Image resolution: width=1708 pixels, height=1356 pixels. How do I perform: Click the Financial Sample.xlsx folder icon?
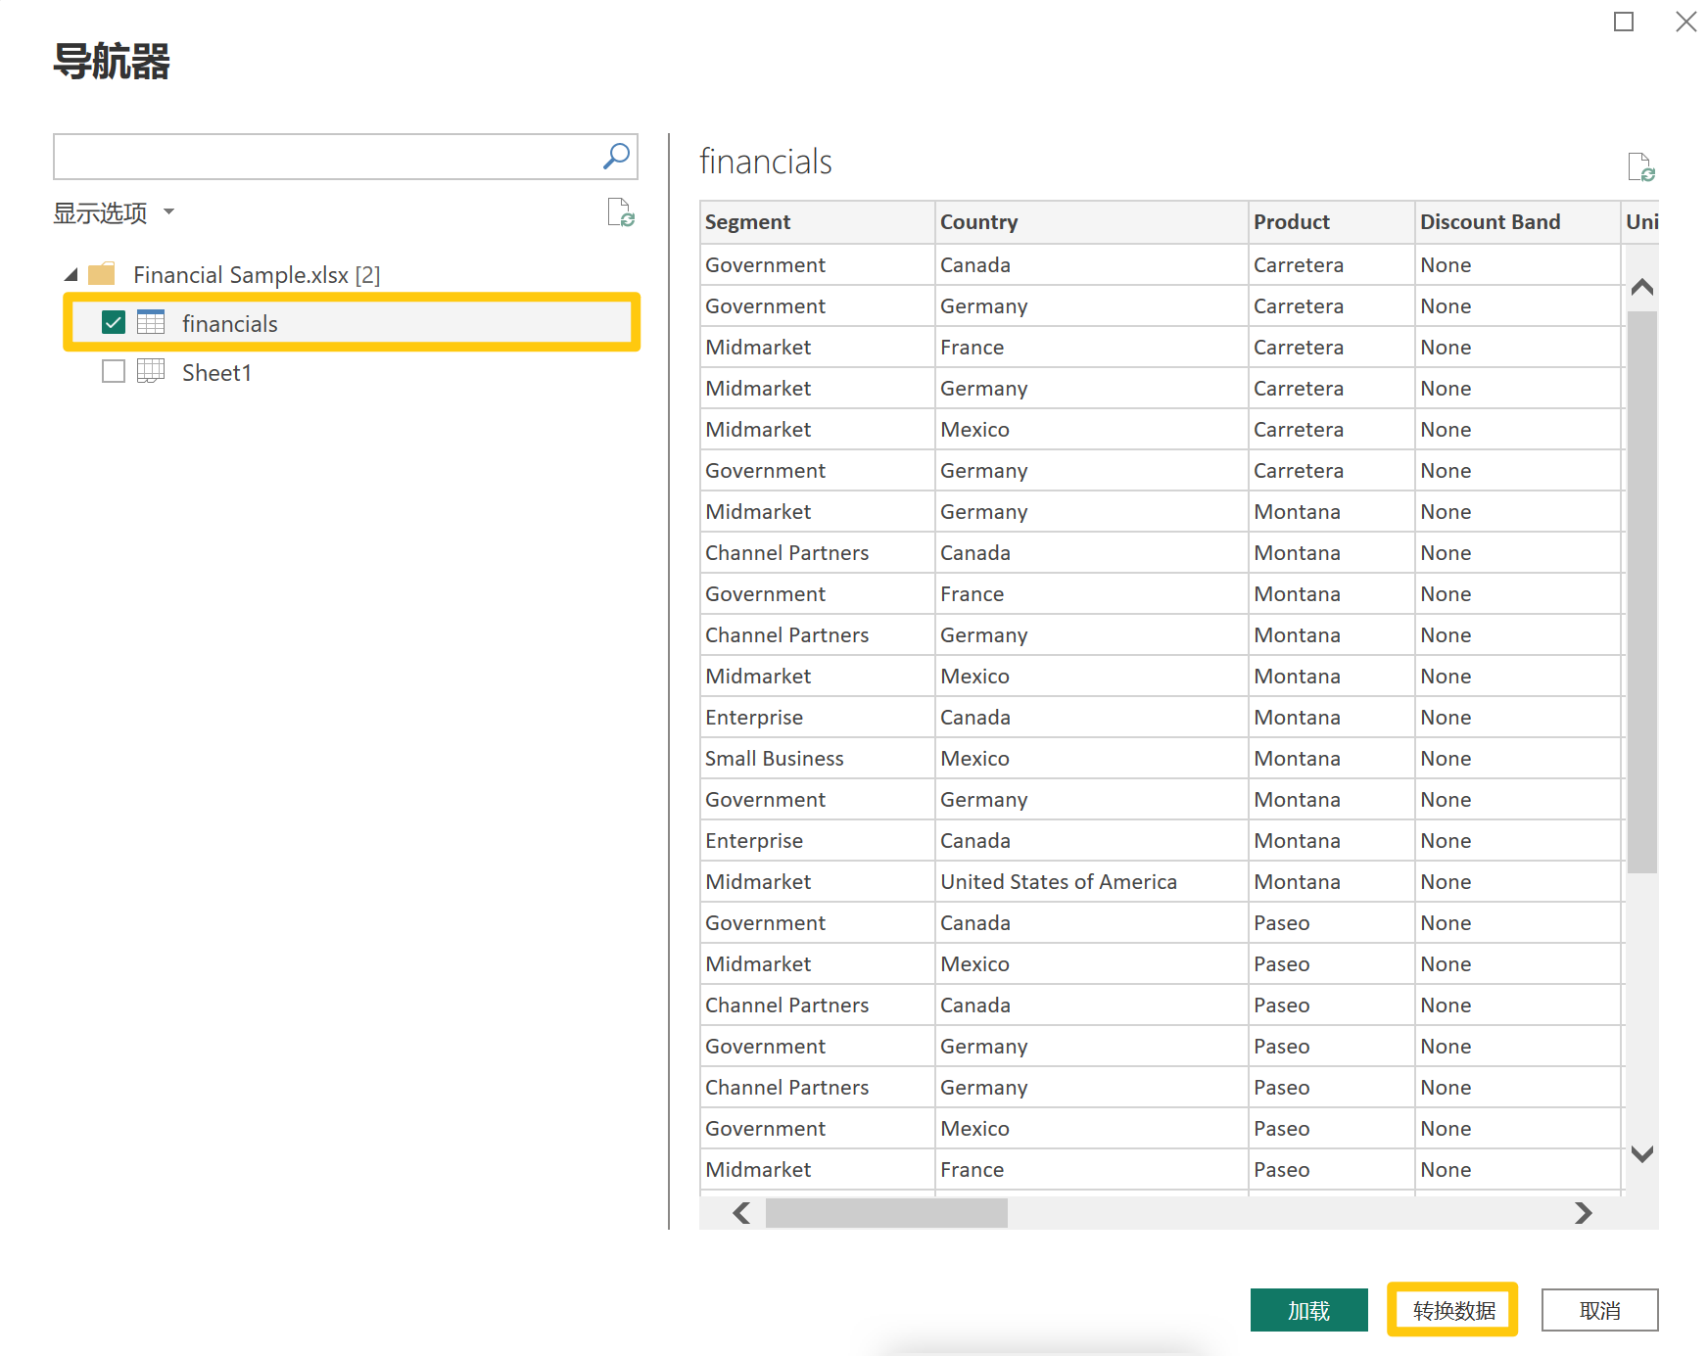(x=102, y=274)
